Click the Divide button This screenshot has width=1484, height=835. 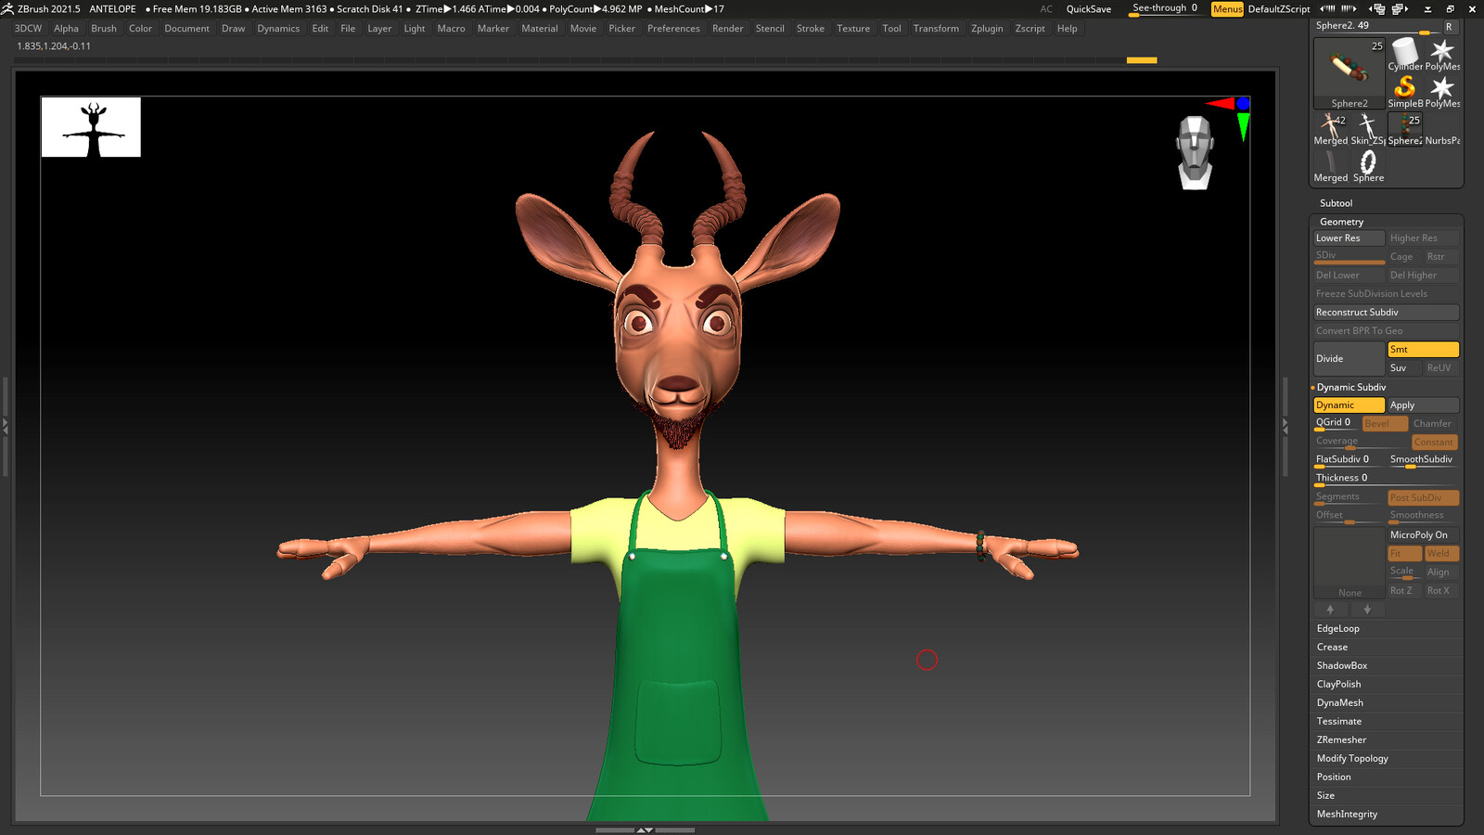click(1349, 359)
